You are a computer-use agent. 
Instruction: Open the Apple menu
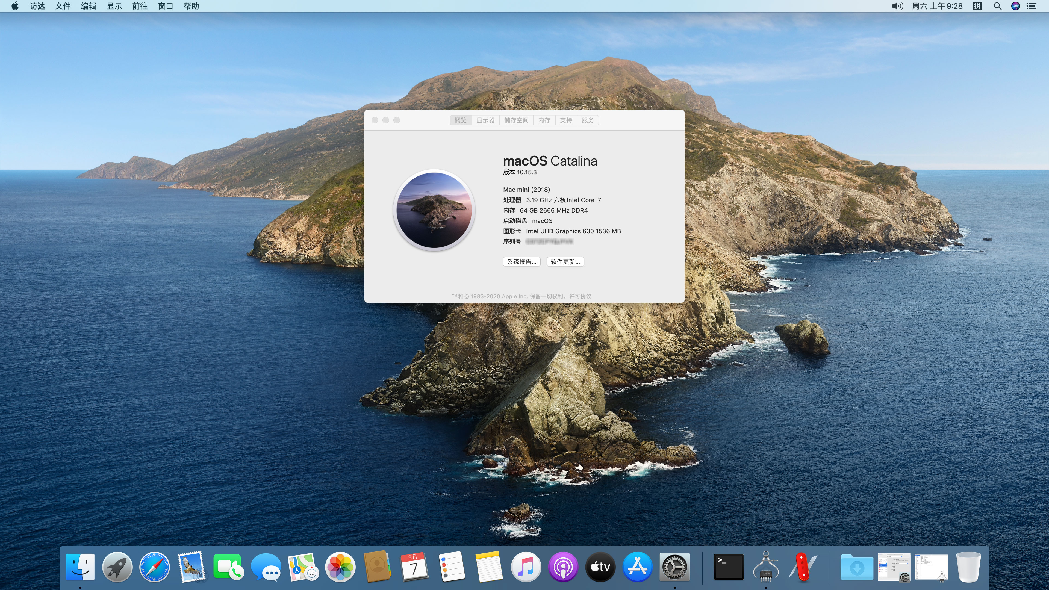tap(15, 6)
